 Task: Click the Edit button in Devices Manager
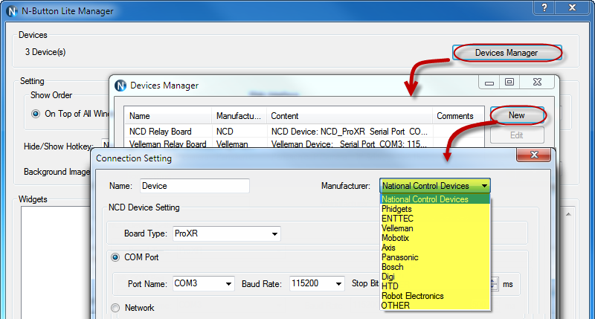click(x=517, y=135)
